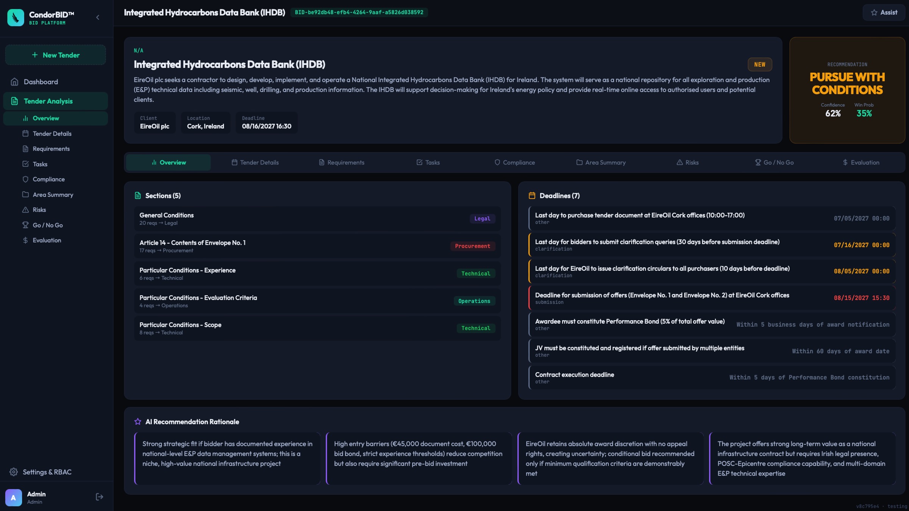The height and width of the screenshot is (511, 909).
Task: Click the Deadline 08/16/2027 16:30 chip
Action: pyautogui.click(x=267, y=123)
